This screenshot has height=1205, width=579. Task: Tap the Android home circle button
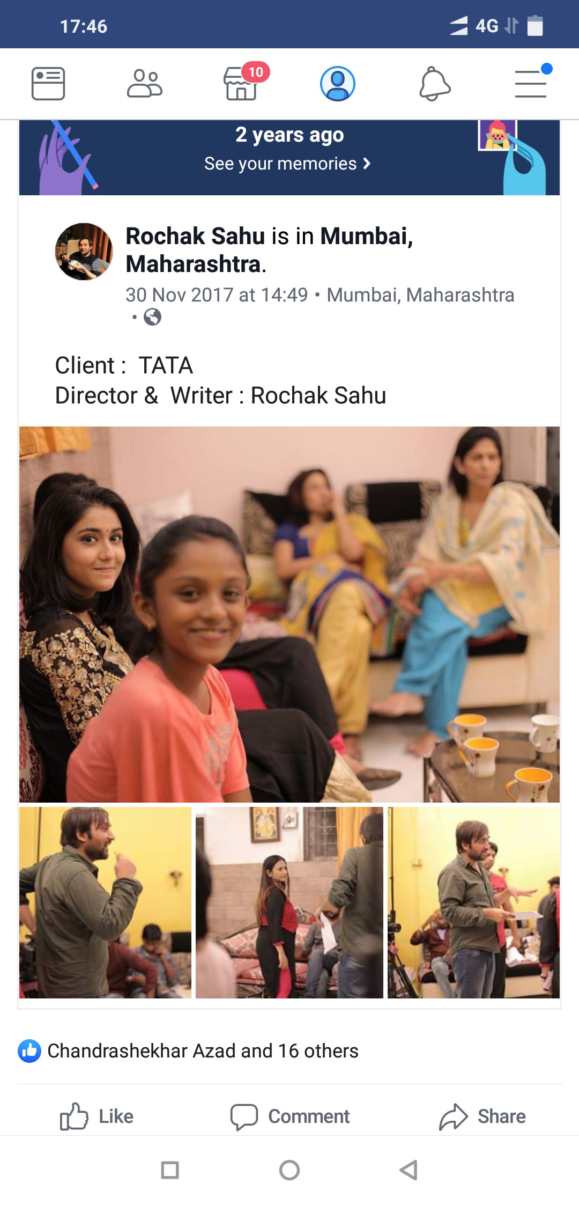(289, 1170)
